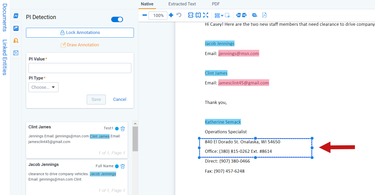
Task: Click the full screen expand icon
Action: tap(205, 15)
